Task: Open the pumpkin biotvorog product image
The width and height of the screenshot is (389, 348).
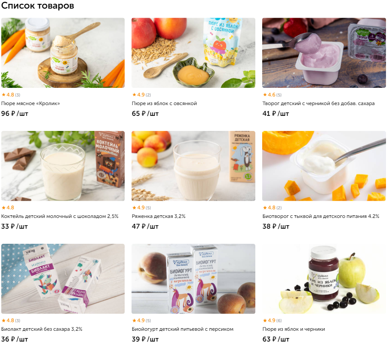Action: point(324,166)
